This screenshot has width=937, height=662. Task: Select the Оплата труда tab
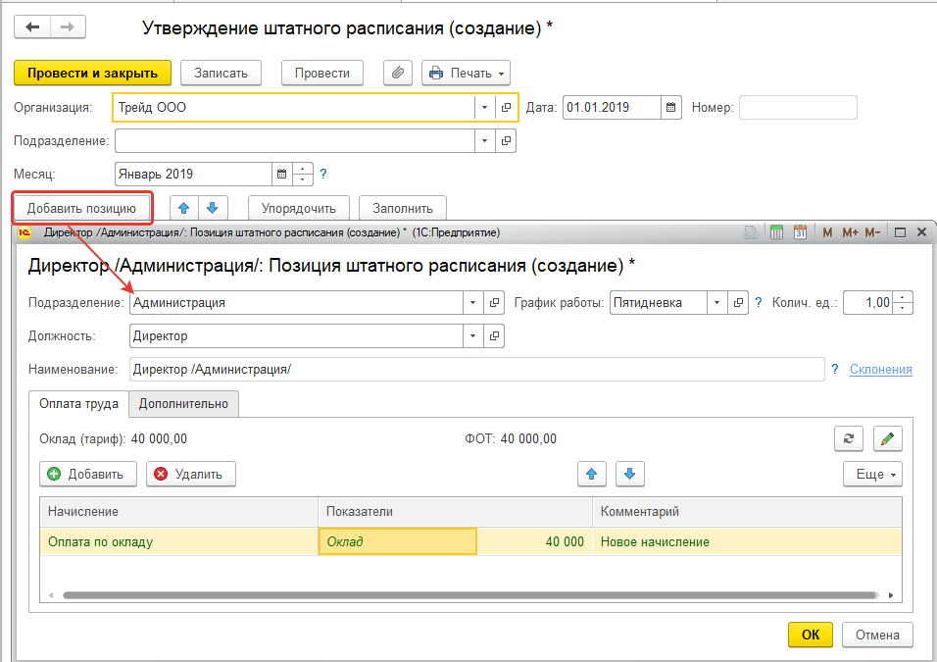[x=78, y=403]
